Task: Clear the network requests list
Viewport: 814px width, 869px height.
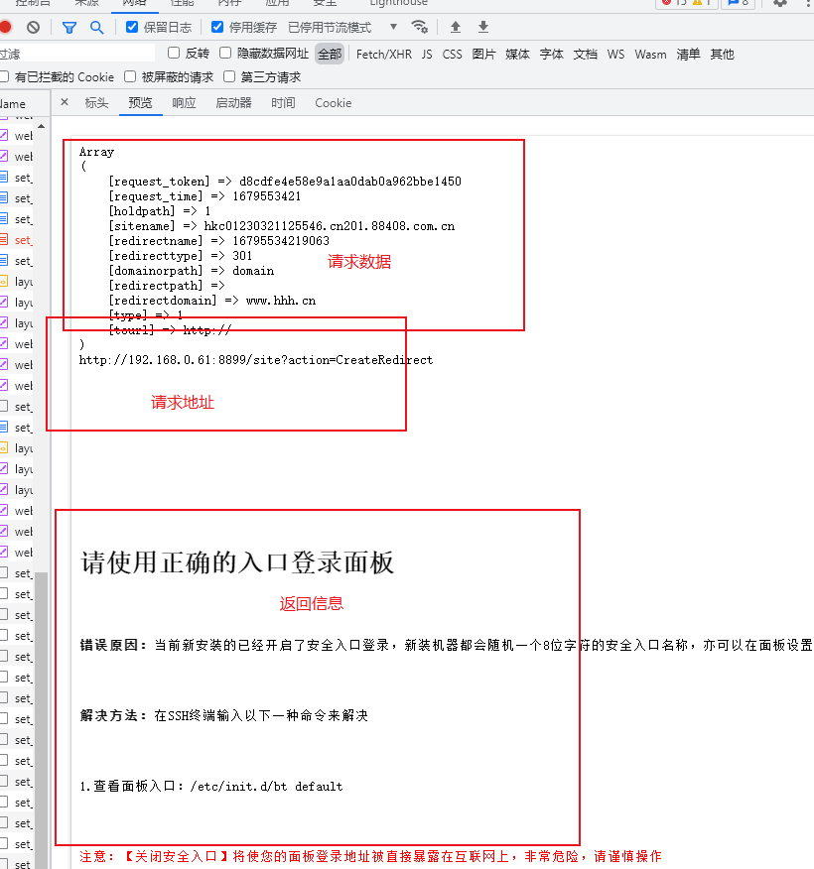Action: click(x=31, y=27)
